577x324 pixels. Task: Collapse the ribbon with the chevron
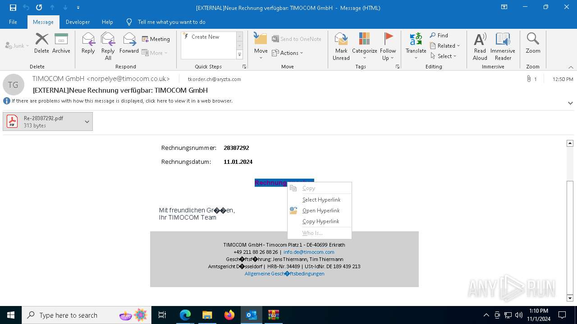pos(571,67)
